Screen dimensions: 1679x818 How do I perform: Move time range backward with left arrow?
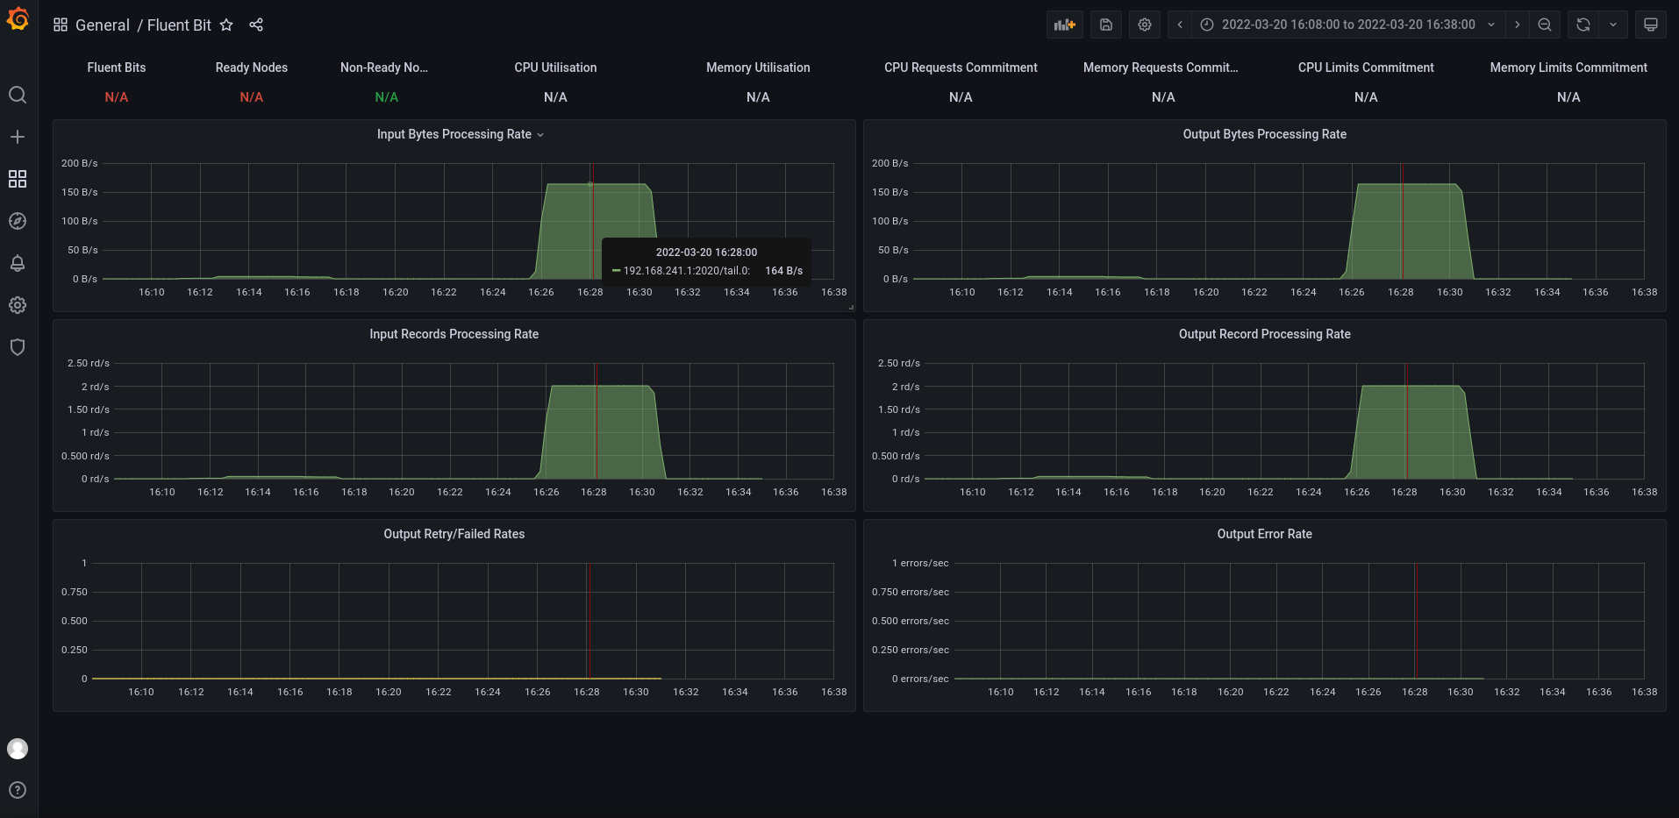[1180, 25]
